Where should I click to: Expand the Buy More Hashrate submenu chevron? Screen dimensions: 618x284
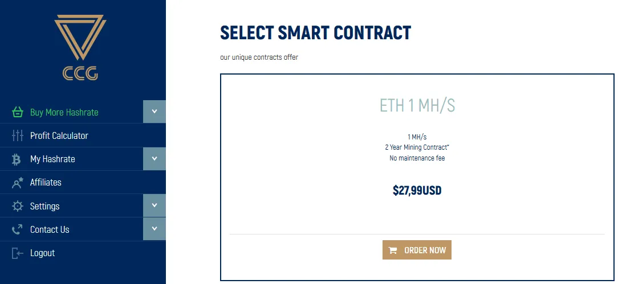[154, 112]
